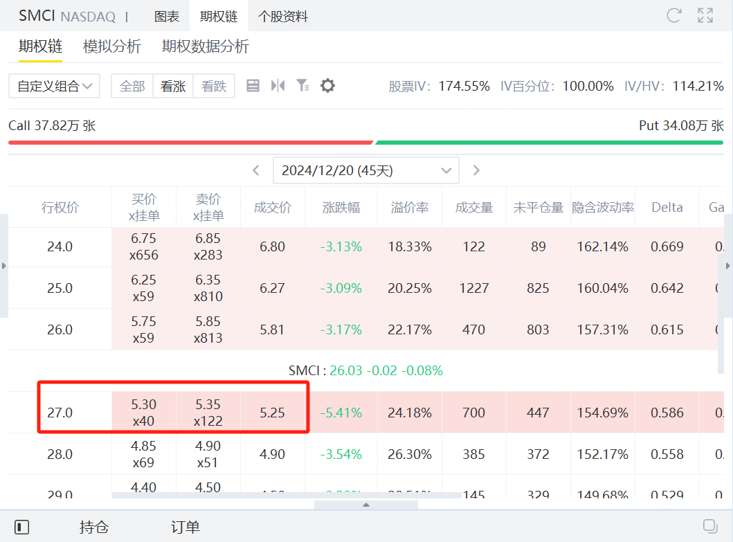This screenshot has width=733, height=542.
Task: Show 全部 option types
Action: pyautogui.click(x=132, y=86)
